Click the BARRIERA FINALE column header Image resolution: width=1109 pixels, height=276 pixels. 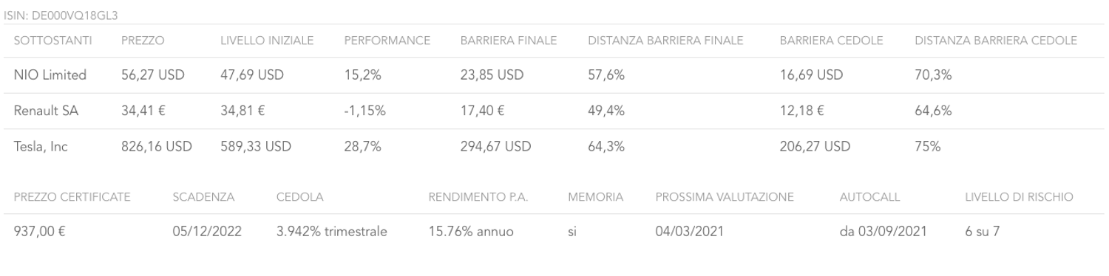[x=508, y=41]
